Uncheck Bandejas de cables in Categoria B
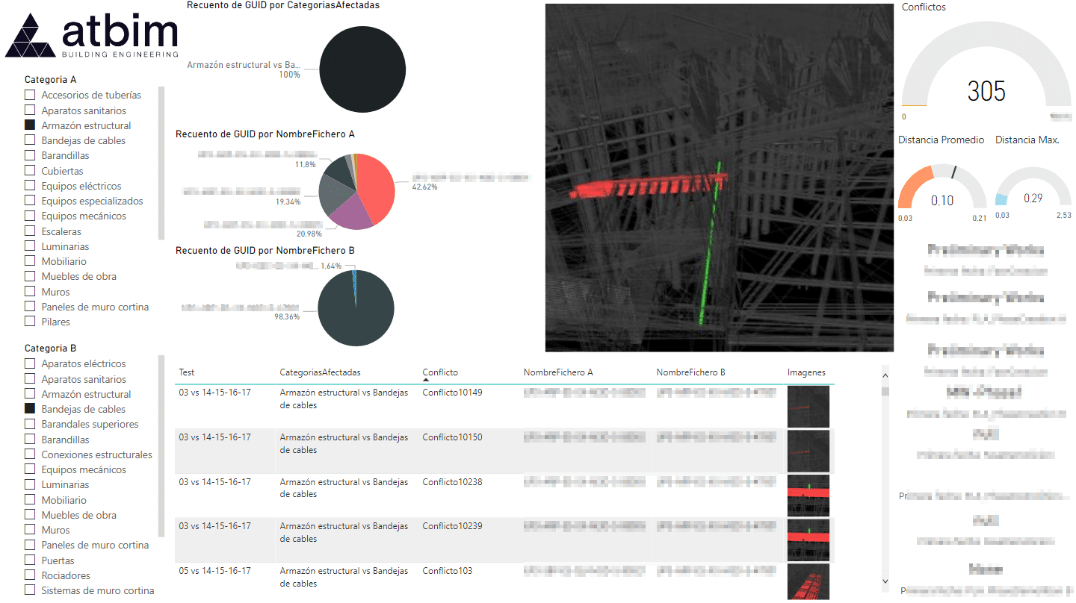Screen dimensions: 1076x603 click(30, 409)
